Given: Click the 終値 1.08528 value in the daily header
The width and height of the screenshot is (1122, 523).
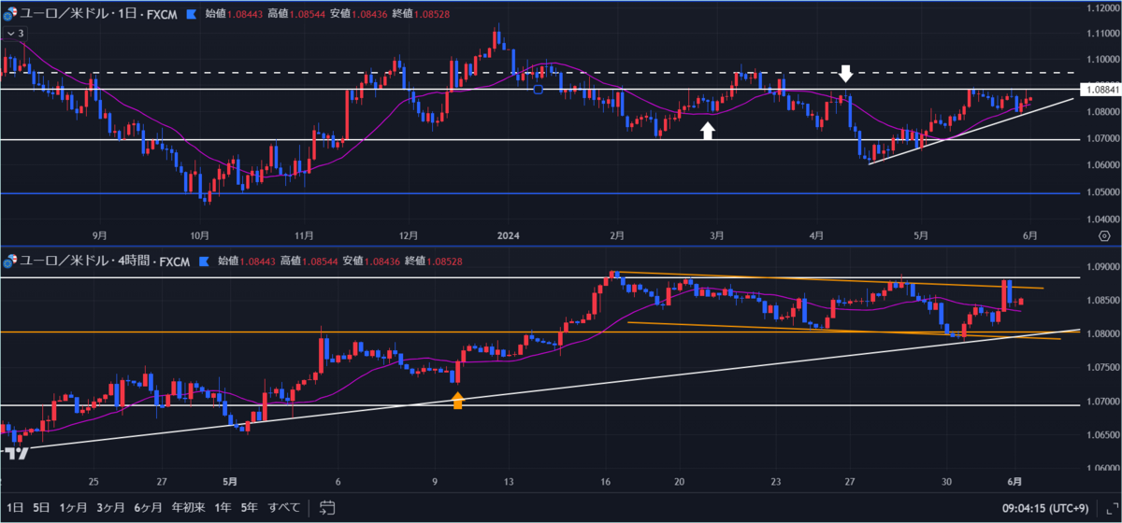Looking at the screenshot, I should coord(422,15).
